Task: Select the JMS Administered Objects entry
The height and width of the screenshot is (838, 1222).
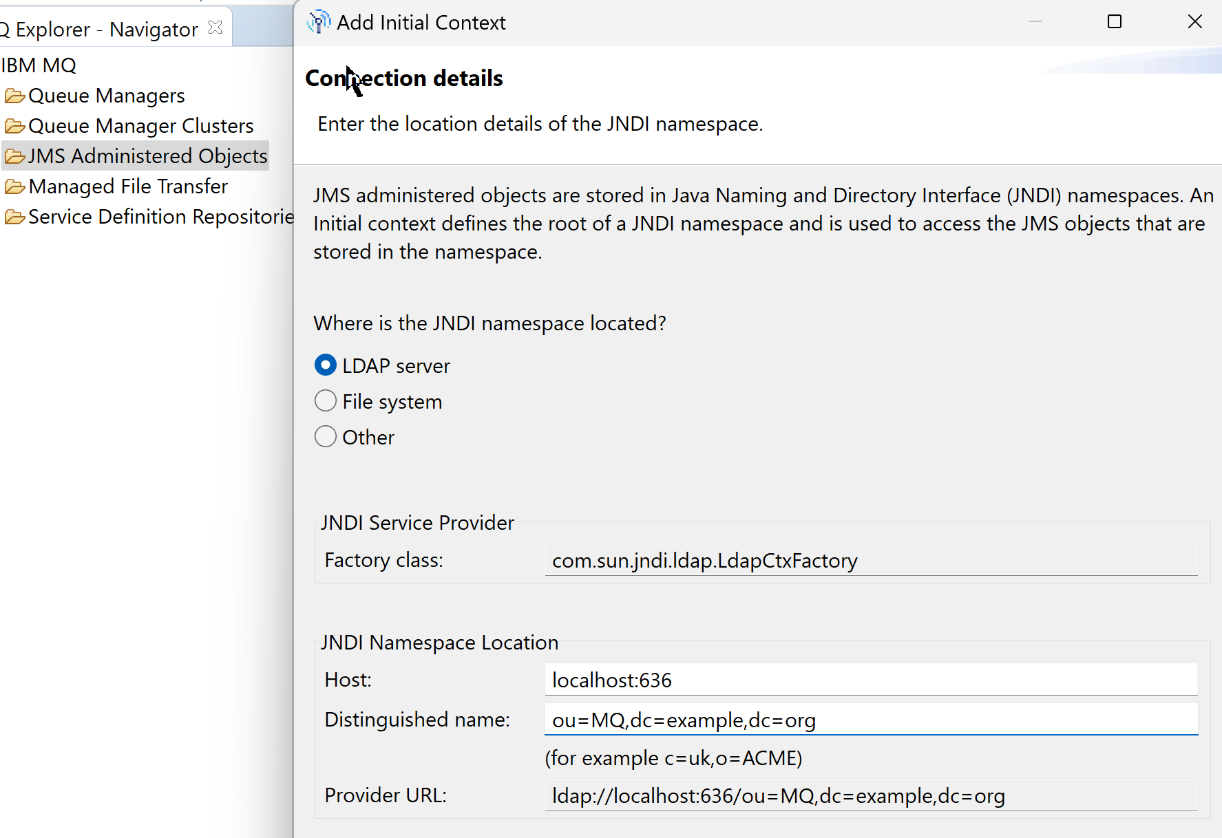Action: [147, 156]
